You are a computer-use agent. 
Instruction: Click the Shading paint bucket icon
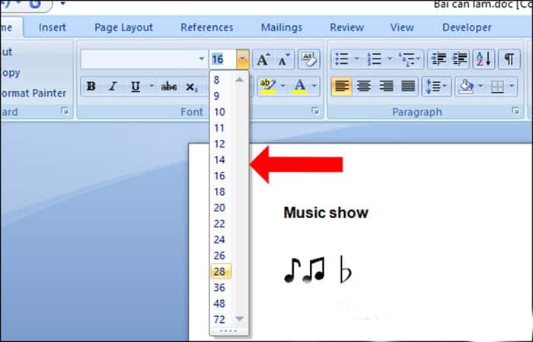pyautogui.click(x=466, y=87)
